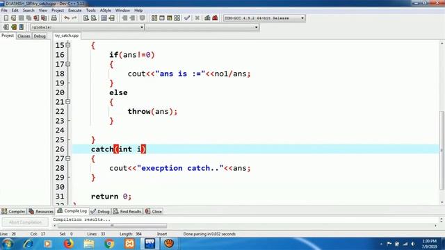Click the Go to line toolbar icon

[x=111, y=18]
